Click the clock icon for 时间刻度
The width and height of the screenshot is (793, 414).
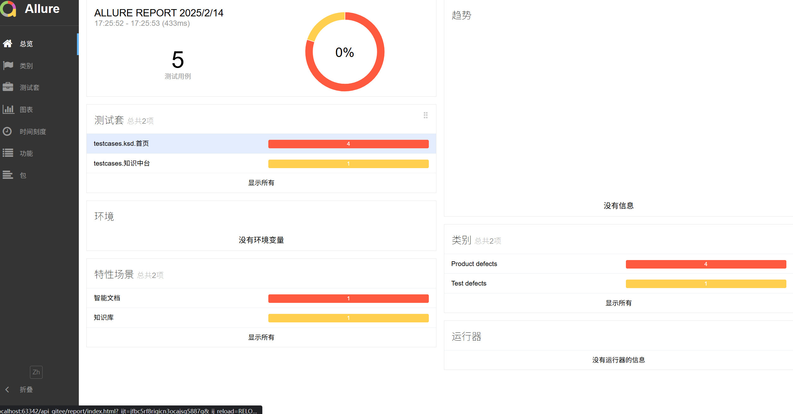point(7,131)
